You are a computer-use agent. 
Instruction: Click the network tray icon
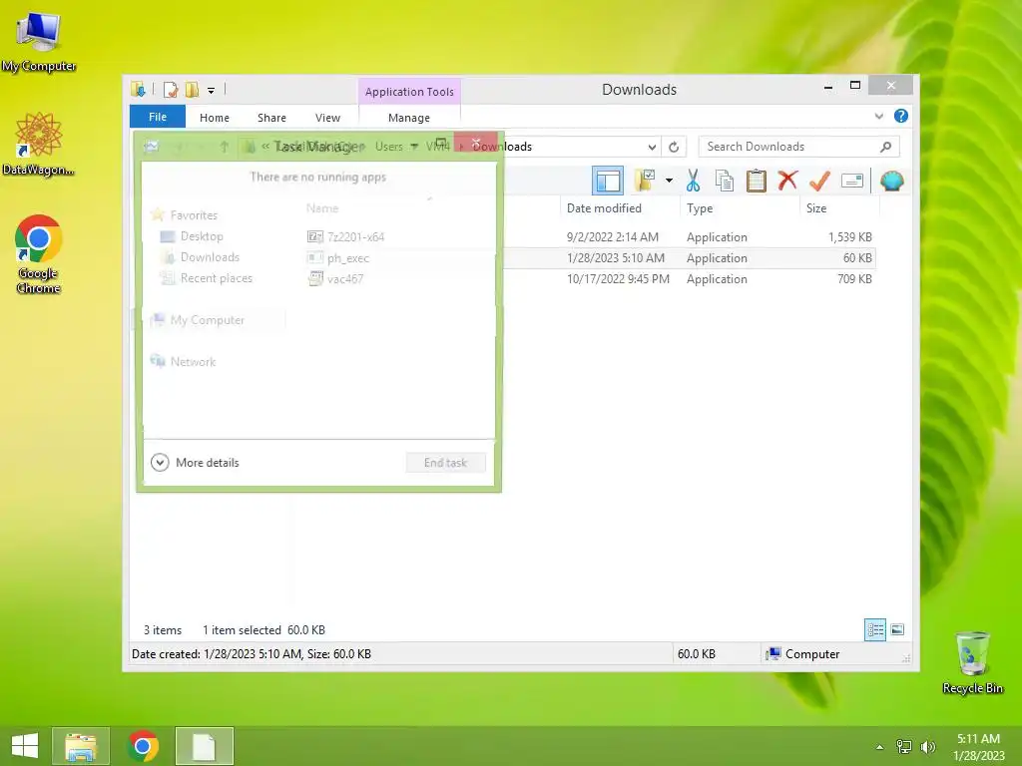[904, 747]
